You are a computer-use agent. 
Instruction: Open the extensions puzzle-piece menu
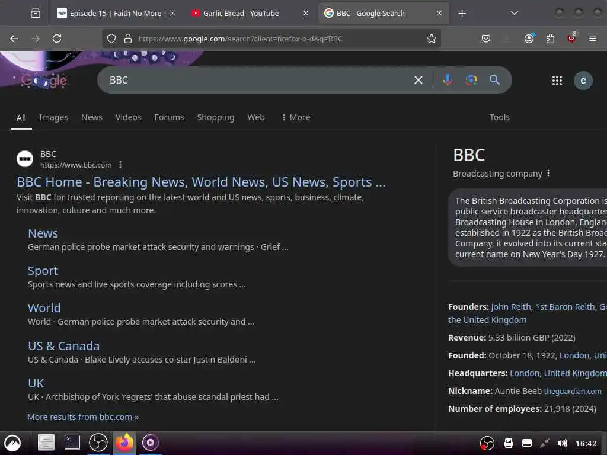pos(550,39)
